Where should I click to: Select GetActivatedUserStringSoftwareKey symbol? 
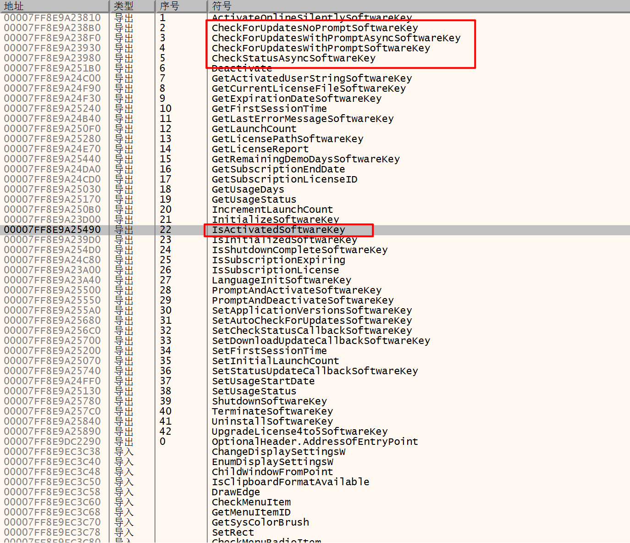point(311,78)
